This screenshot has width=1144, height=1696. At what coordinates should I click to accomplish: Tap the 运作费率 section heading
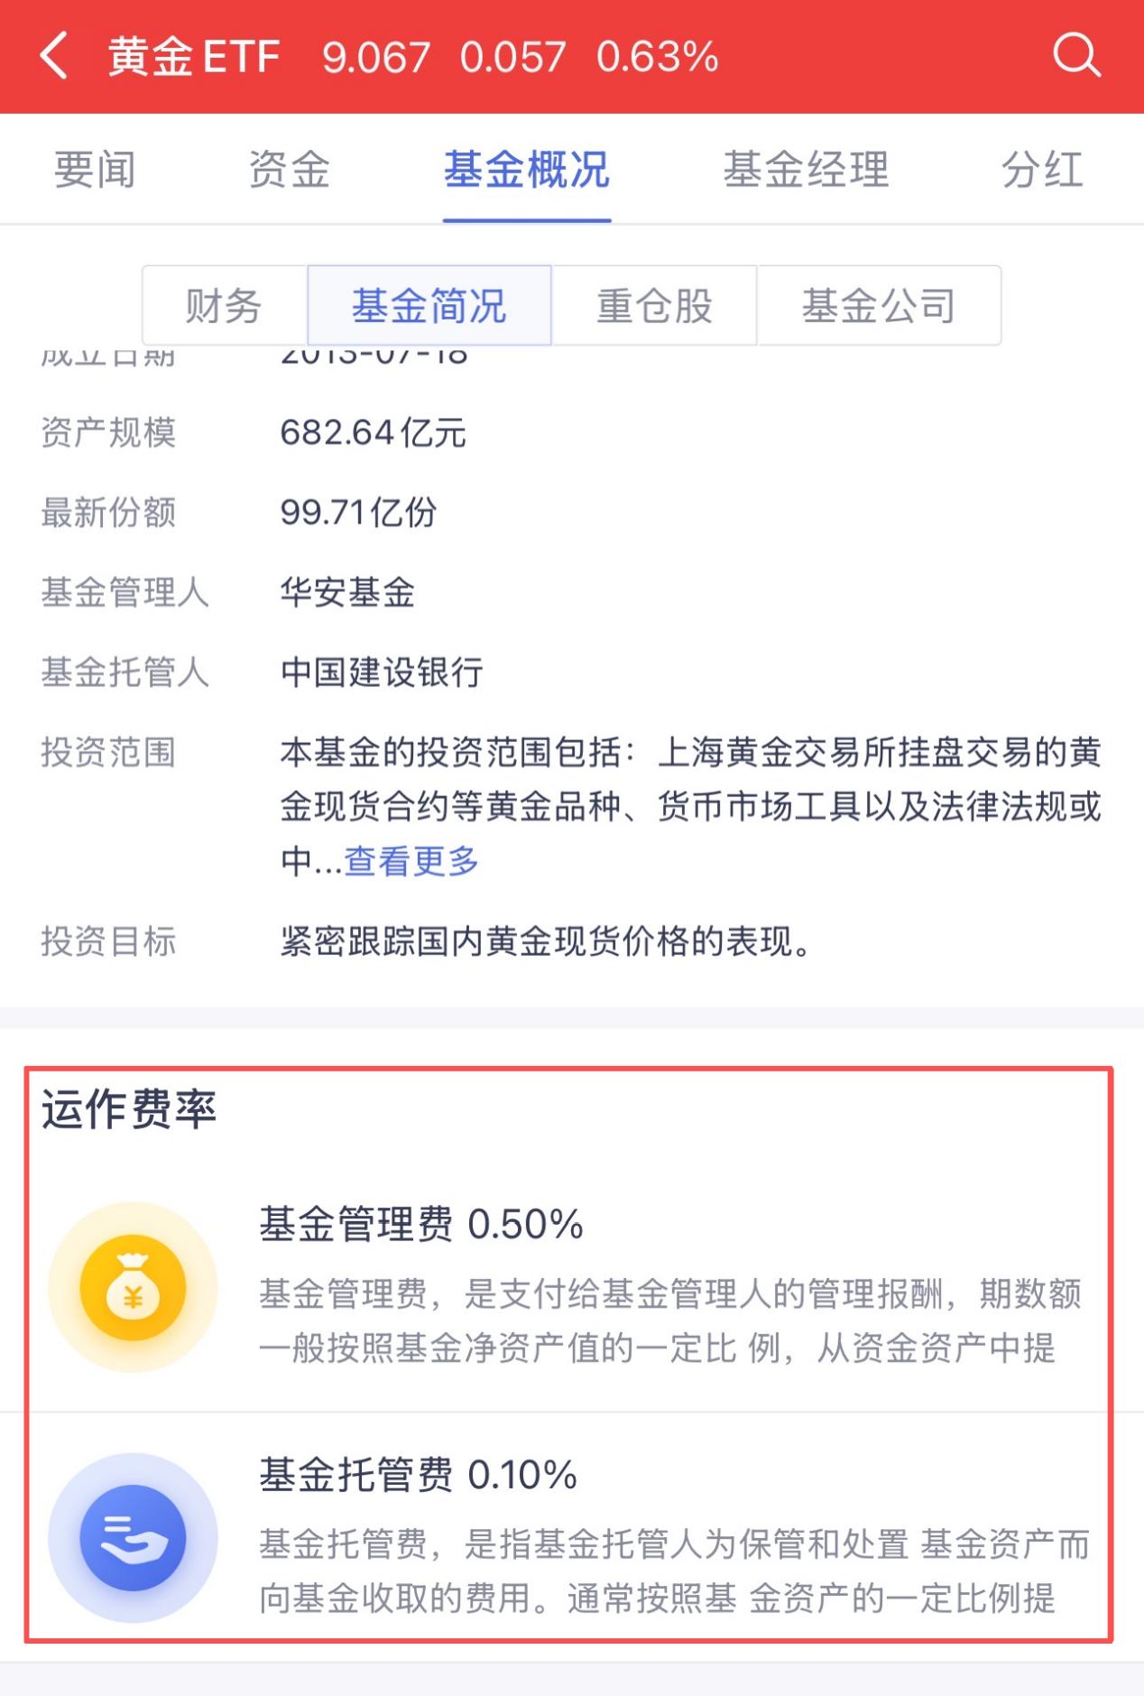click(x=129, y=1109)
